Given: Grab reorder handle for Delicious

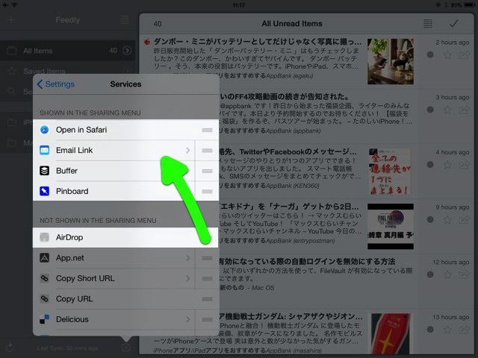Looking at the screenshot, I should [207, 319].
